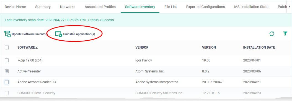Select the Adobe Acrobat Reader DC checkbox

[7, 82]
